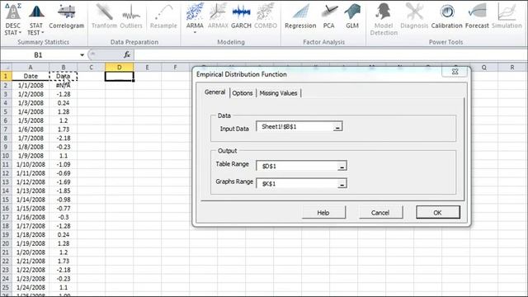
Task: Open the Model Detection tool
Action: [384, 18]
